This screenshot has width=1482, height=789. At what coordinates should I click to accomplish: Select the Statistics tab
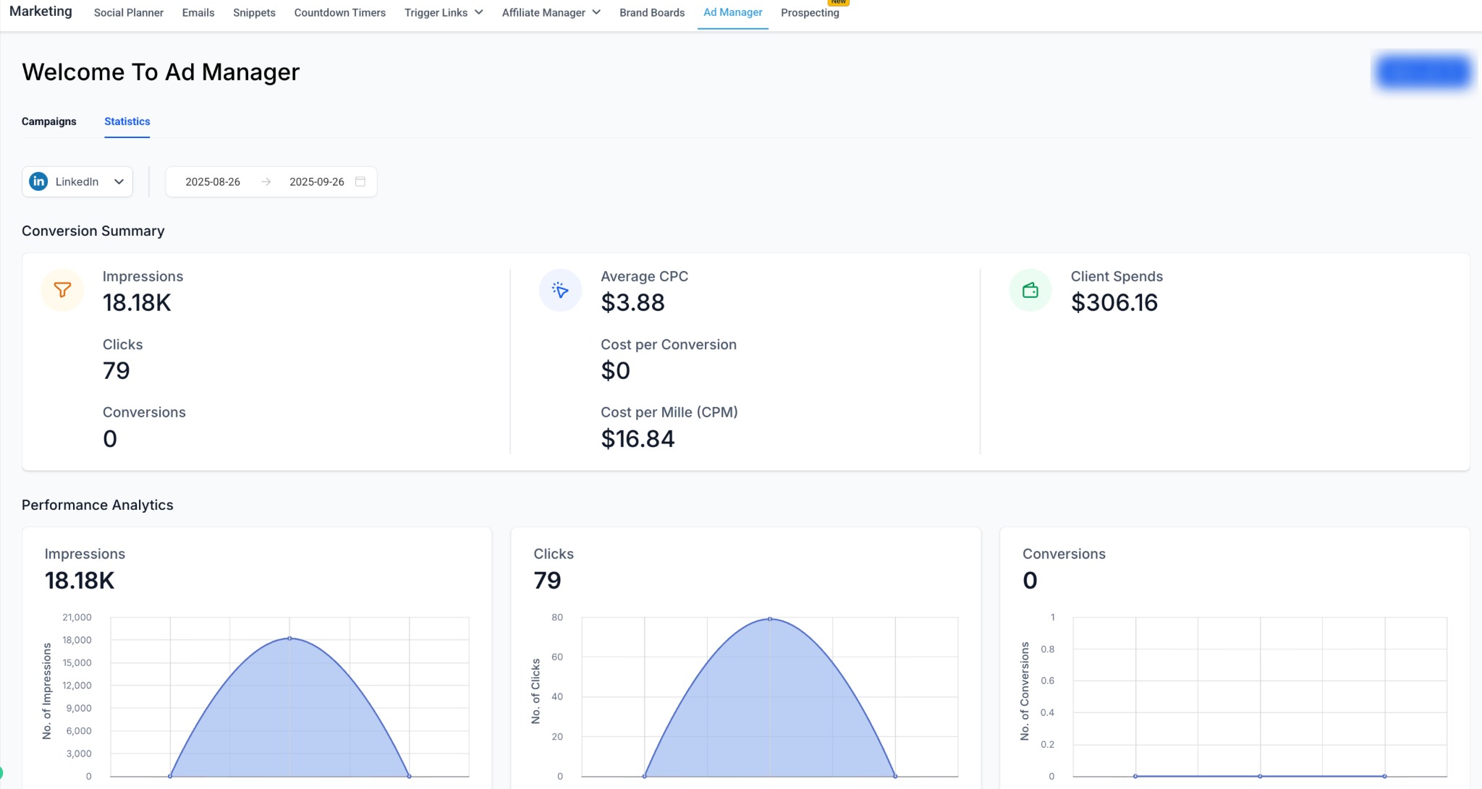tap(127, 121)
